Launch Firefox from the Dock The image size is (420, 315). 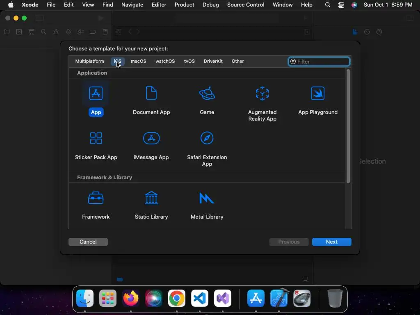pos(131,298)
